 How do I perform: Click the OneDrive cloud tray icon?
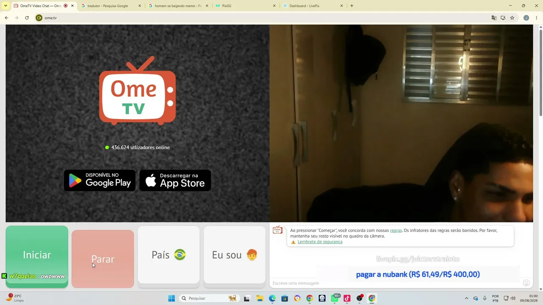pyautogui.click(x=476, y=298)
